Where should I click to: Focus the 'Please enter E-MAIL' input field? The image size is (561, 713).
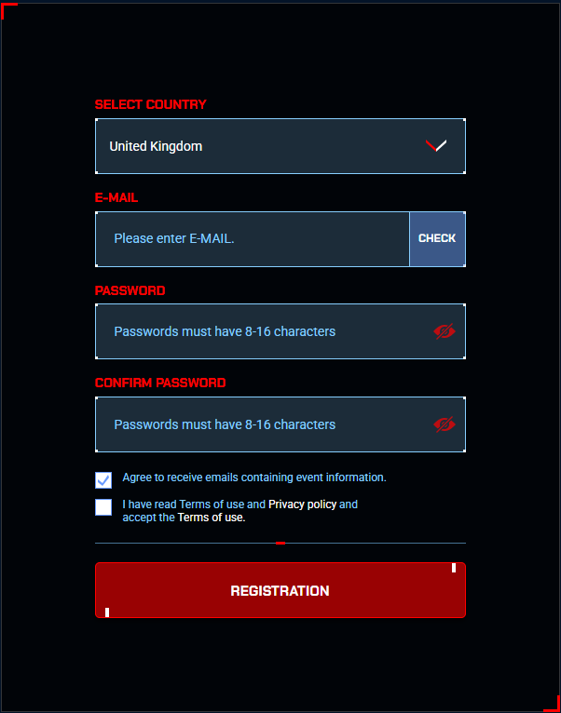coord(253,239)
